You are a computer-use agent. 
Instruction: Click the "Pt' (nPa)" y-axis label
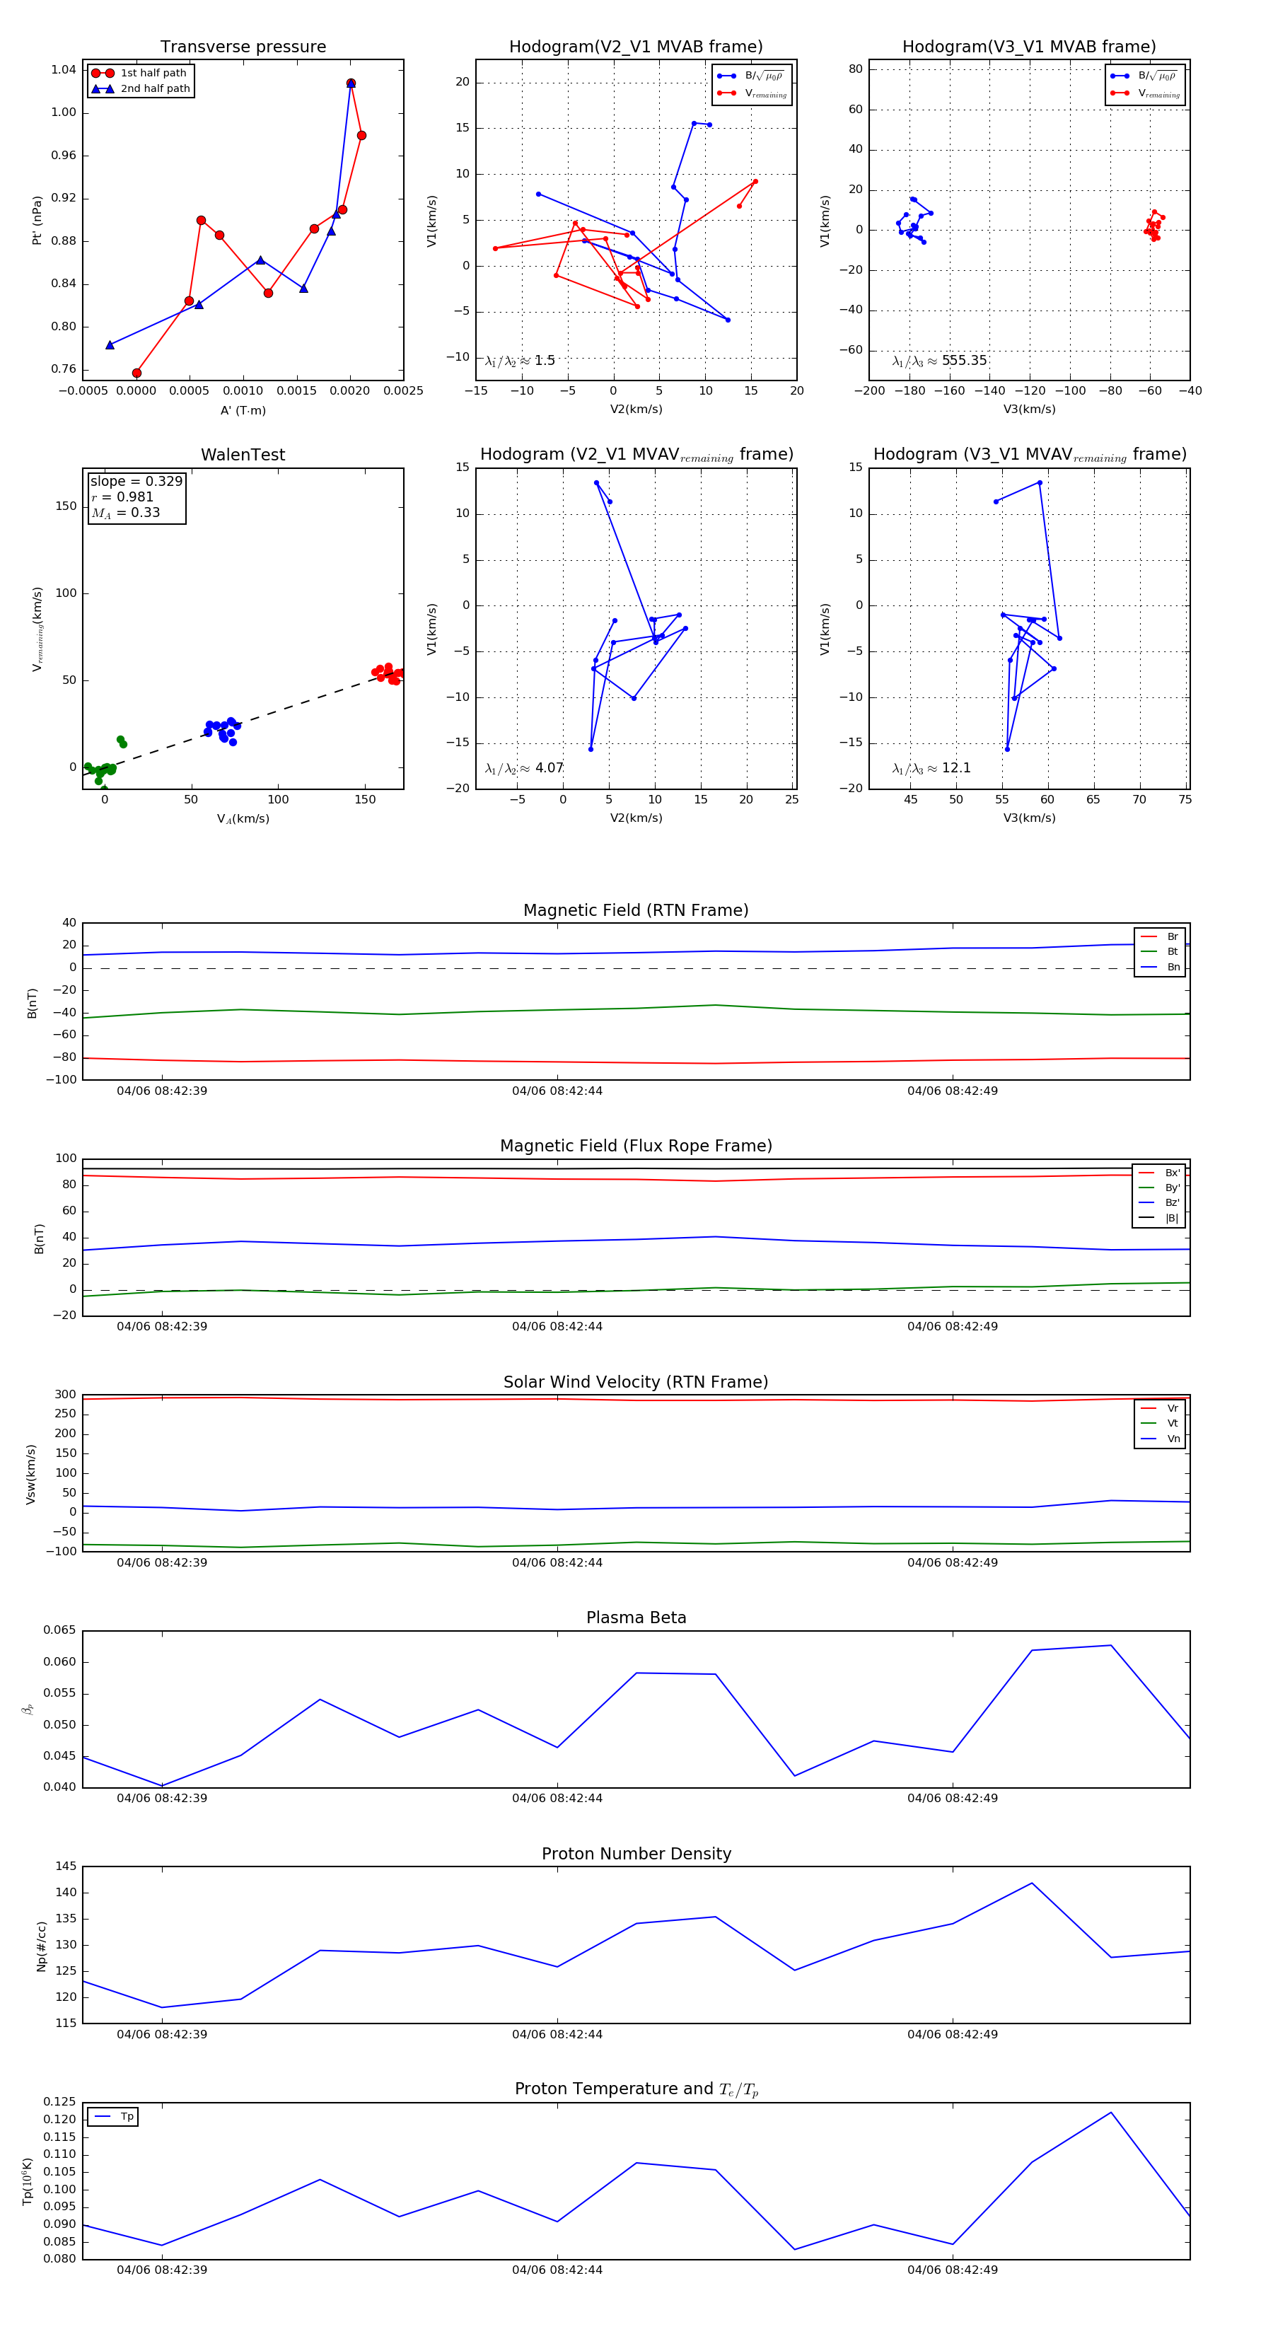click(x=37, y=220)
